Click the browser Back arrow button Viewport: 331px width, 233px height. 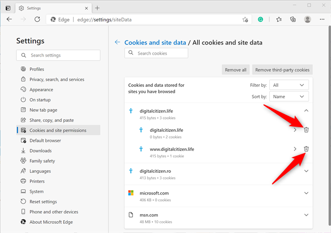(x=9, y=19)
